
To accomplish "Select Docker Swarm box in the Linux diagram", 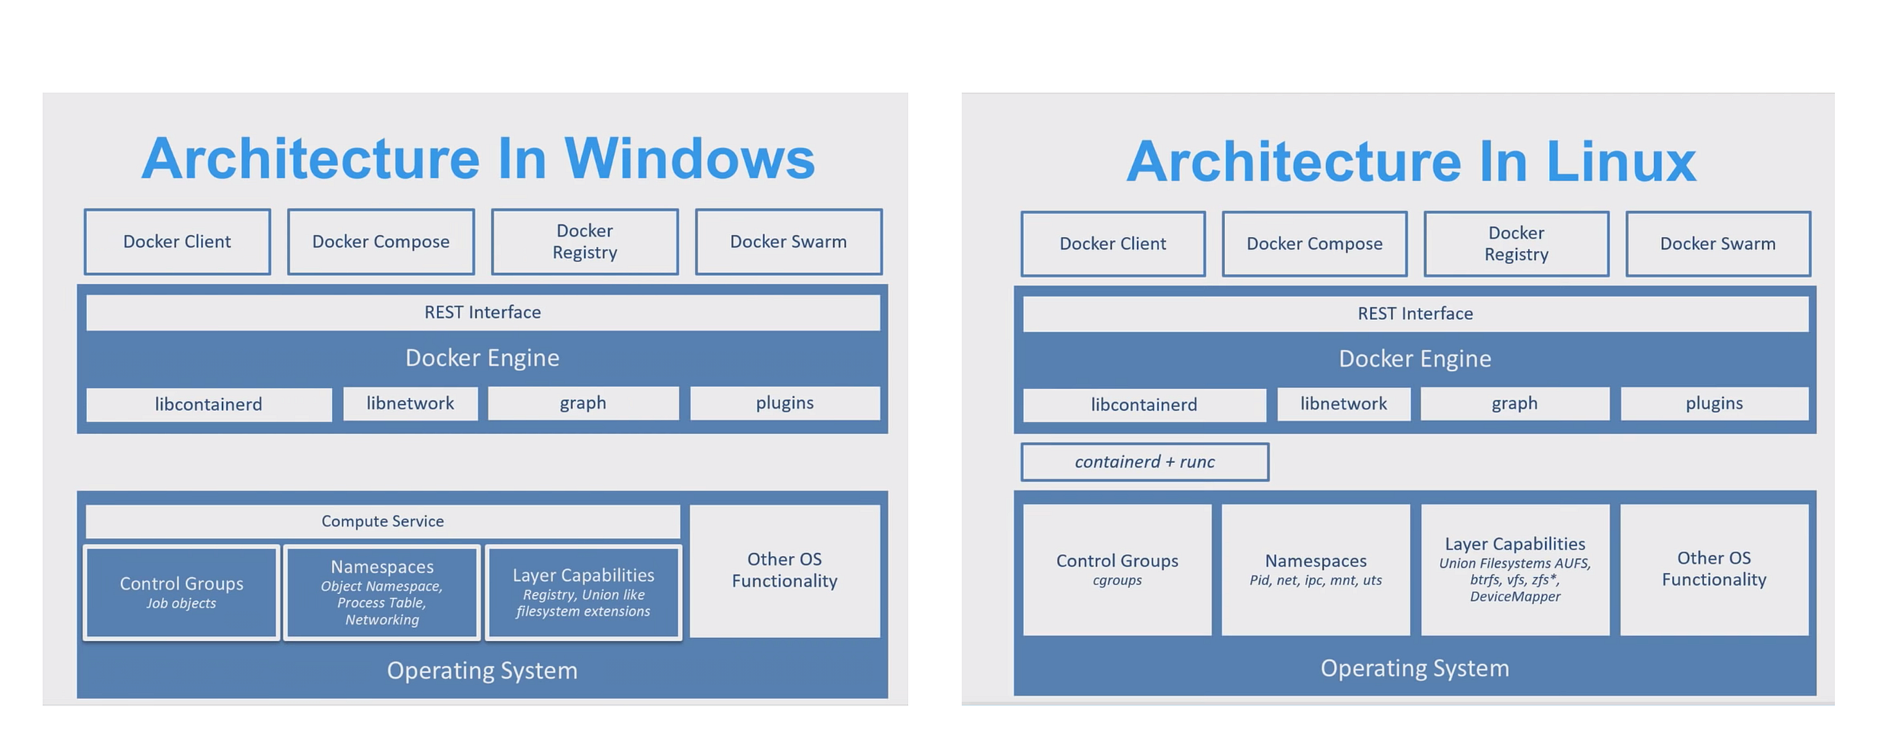I will [x=1718, y=244].
